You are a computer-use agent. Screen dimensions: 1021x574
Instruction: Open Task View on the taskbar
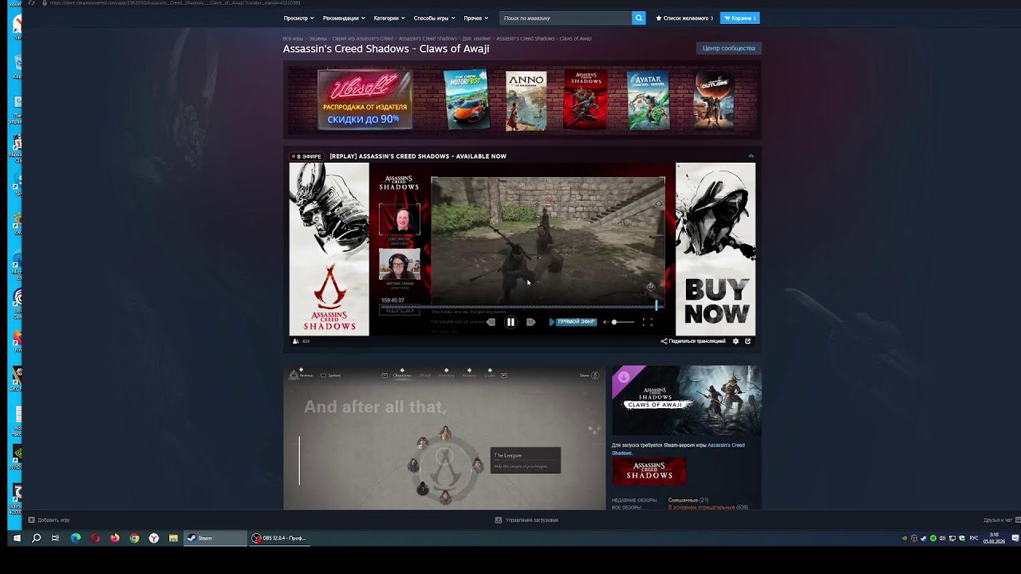coord(55,538)
